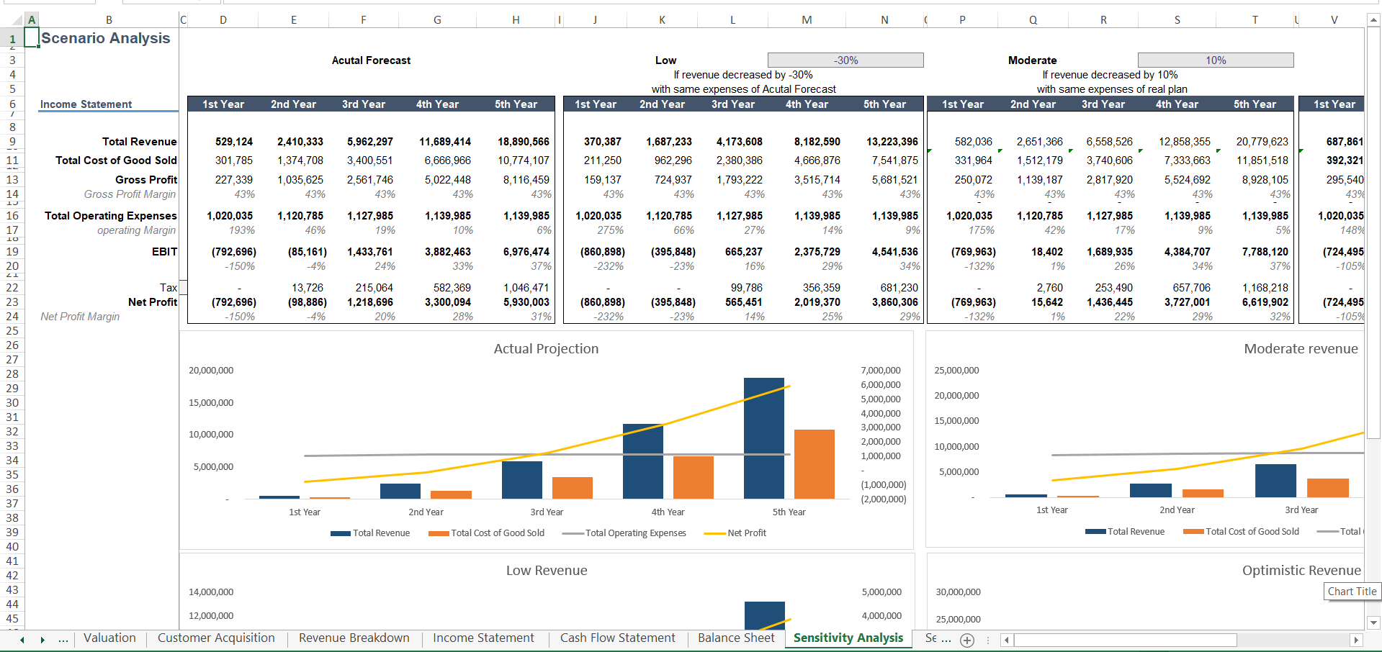The width and height of the screenshot is (1382, 652).
Task: Switch to the Valuation sheet tab
Action: click(109, 638)
